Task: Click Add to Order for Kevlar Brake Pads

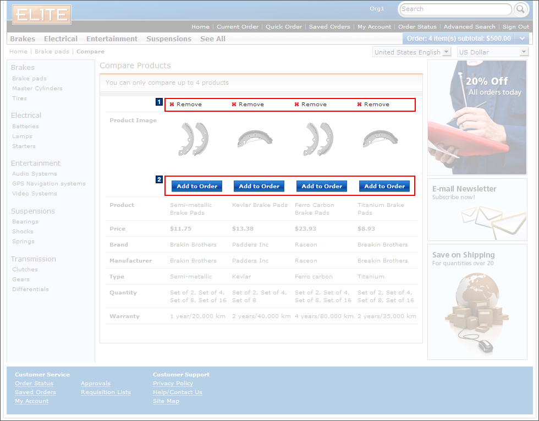Action: pyautogui.click(x=258, y=186)
